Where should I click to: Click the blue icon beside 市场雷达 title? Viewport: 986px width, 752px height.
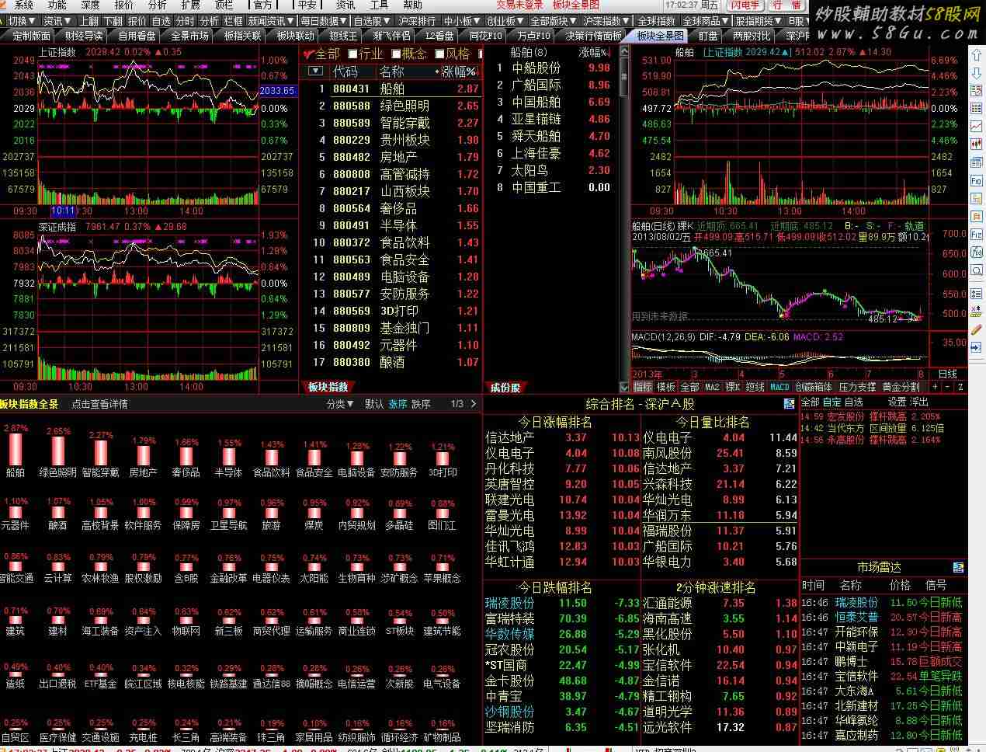point(959,568)
